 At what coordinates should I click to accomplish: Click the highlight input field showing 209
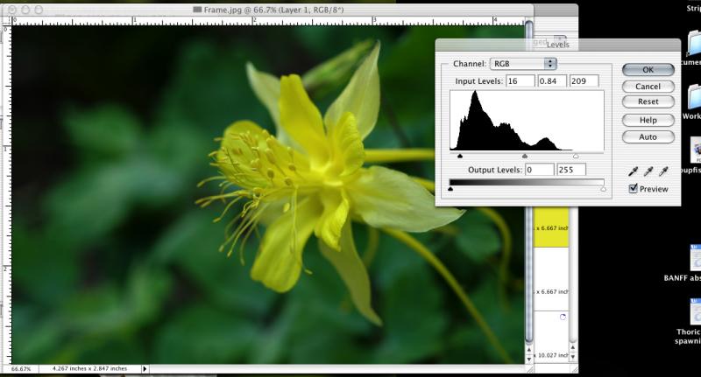point(584,81)
